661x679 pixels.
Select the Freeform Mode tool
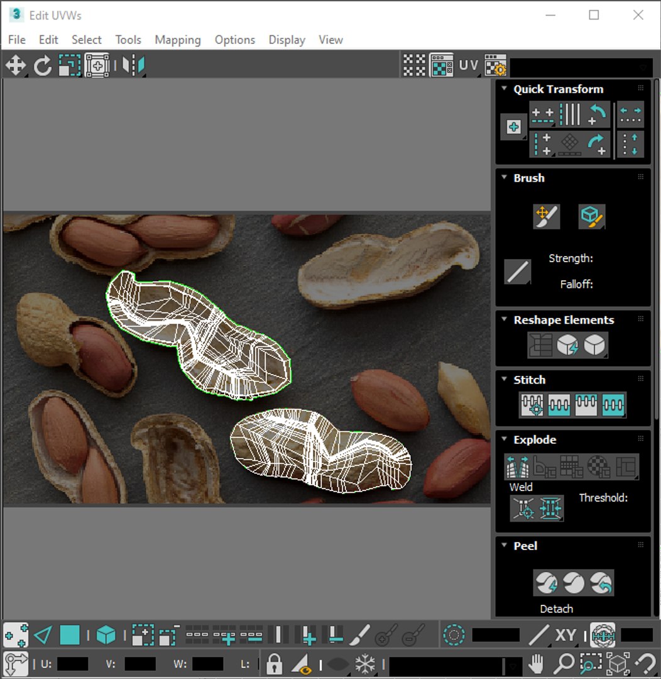pos(97,66)
